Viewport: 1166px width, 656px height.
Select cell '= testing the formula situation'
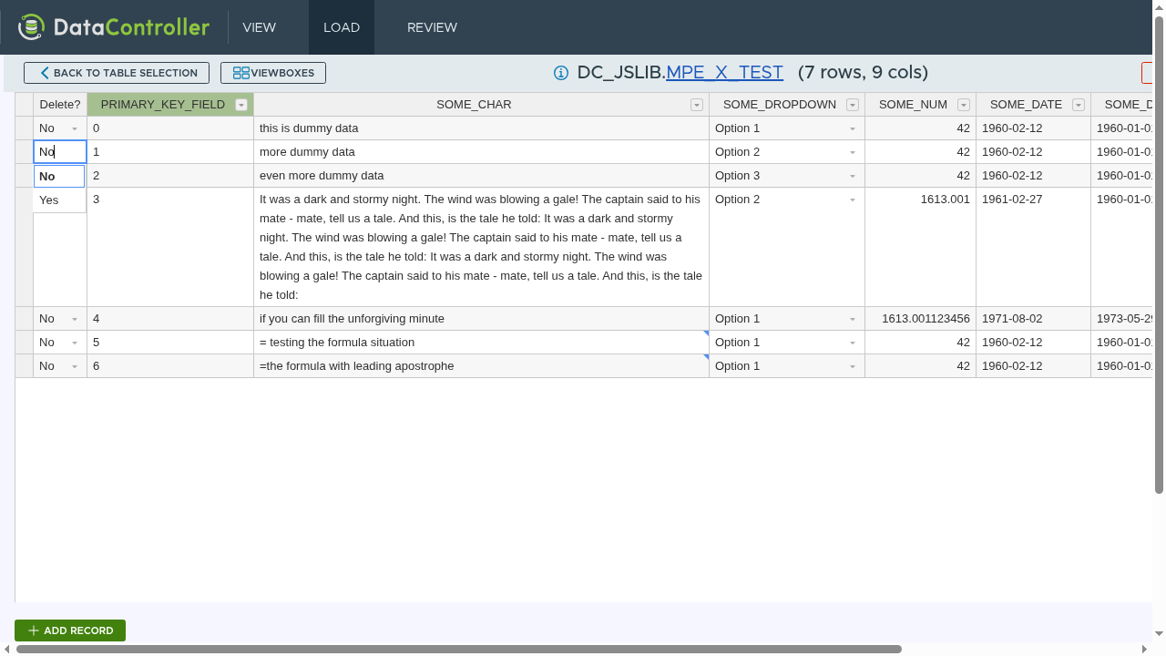click(481, 343)
